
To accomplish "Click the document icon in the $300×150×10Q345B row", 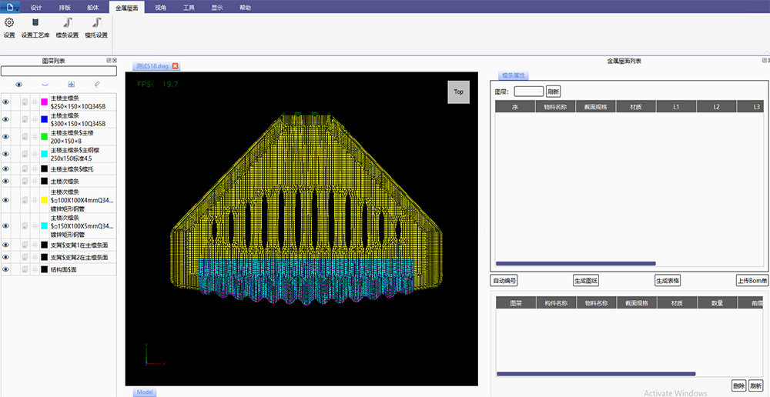I will click(25, 119).
